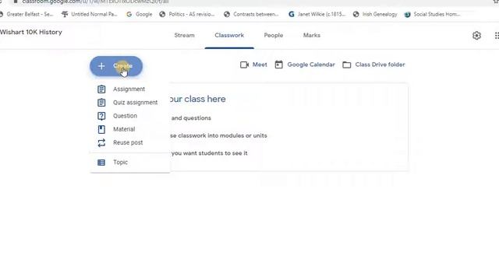Image resolution: width=499 pixels, height=280 pixels.
Task: Click the plus icon in Create button
Action: tap(101, 66)
